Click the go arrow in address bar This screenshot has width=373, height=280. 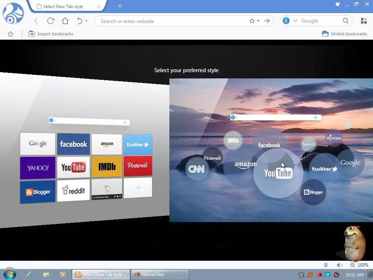tap(267, 21)
